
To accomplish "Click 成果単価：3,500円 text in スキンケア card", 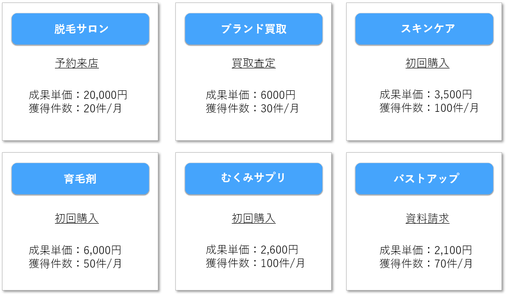I will click(426, 94).
